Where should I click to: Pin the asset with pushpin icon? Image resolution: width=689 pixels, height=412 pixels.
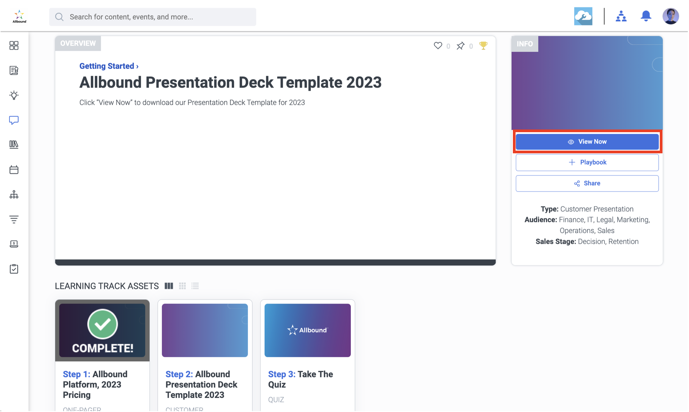460,46
